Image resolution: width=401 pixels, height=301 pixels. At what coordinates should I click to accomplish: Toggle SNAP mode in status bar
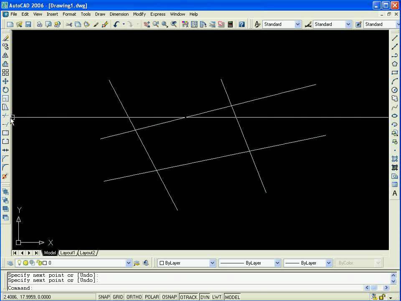point(104,297)
